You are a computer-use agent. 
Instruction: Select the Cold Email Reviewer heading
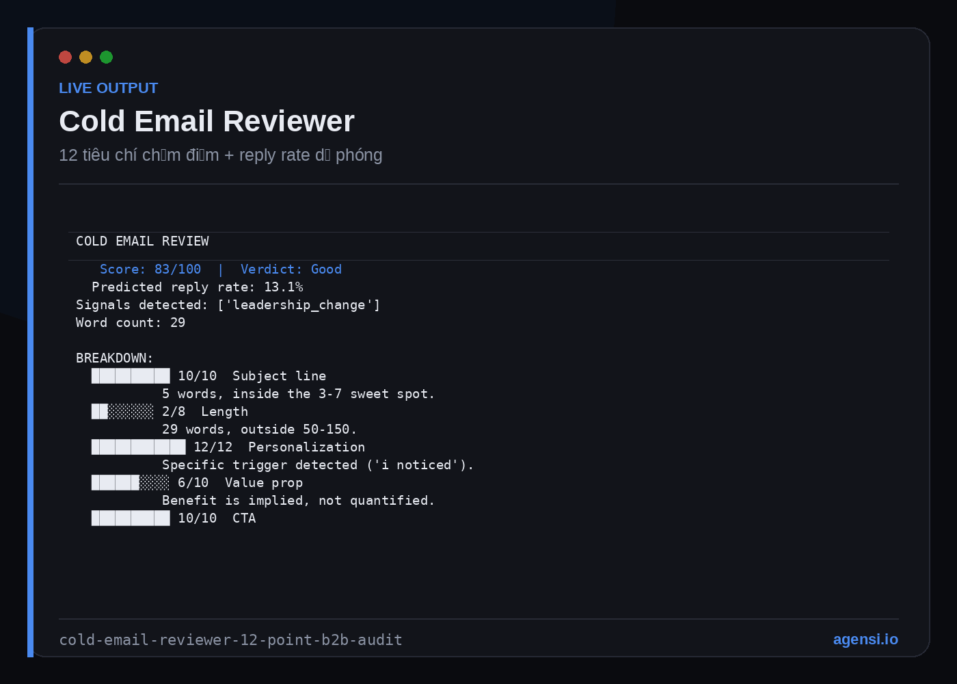pos(206,121)
